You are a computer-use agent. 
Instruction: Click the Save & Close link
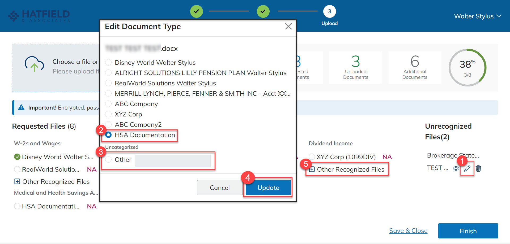coord(408,231)
